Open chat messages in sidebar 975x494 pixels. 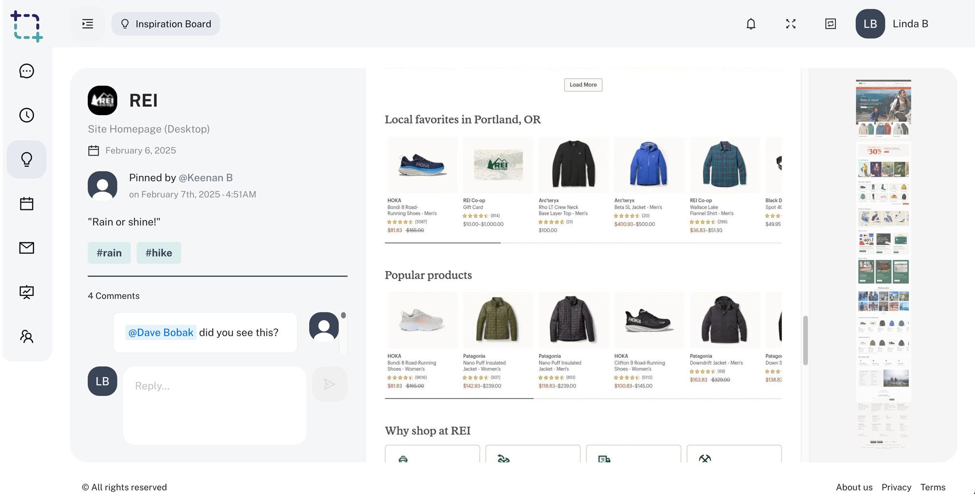pos(27,71)
